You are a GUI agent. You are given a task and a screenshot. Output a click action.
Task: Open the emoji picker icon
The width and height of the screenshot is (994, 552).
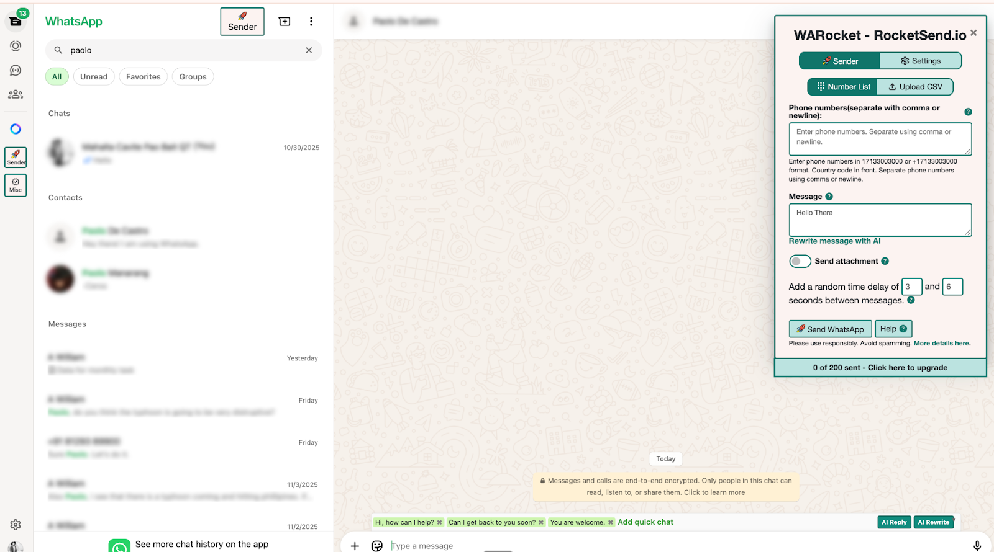click(x=377, y=546)
